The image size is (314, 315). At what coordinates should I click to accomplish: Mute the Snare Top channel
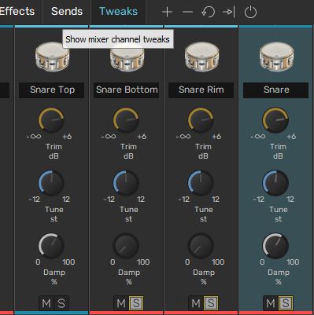[x=46, y=303]
